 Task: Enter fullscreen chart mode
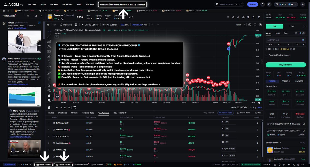(x=255, y=25)
